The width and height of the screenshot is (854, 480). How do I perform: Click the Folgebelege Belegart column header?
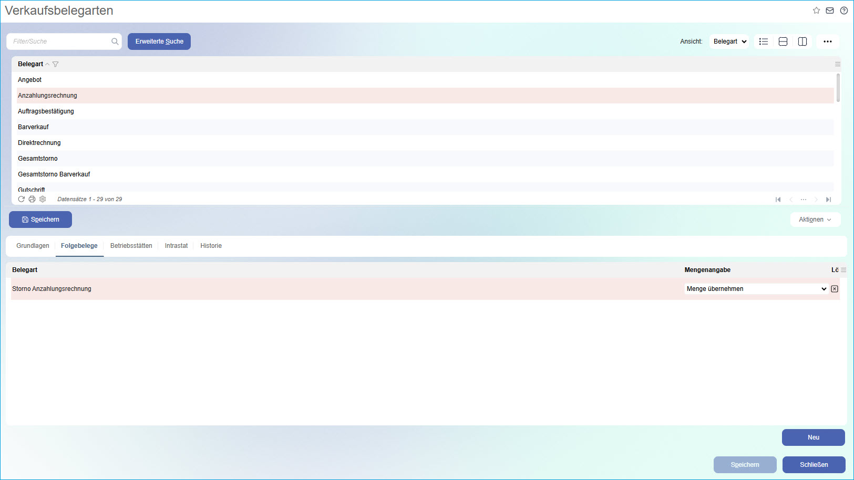click(25, 270)
